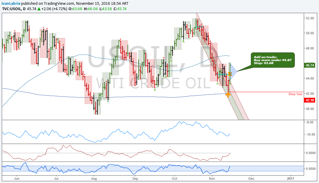Click the orange X marker near 44.50

[230, 74]
